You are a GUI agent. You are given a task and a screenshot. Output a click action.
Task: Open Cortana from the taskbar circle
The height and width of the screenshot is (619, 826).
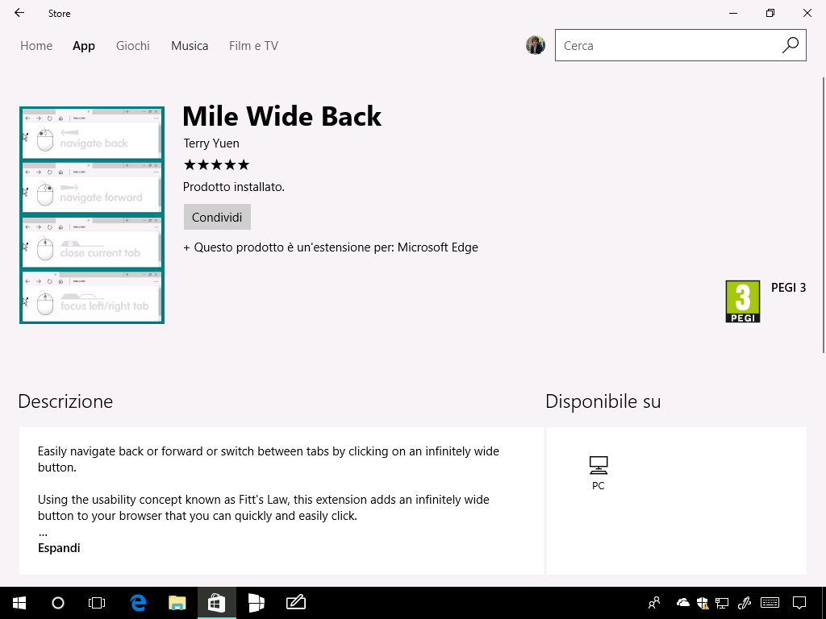[58, 603]
